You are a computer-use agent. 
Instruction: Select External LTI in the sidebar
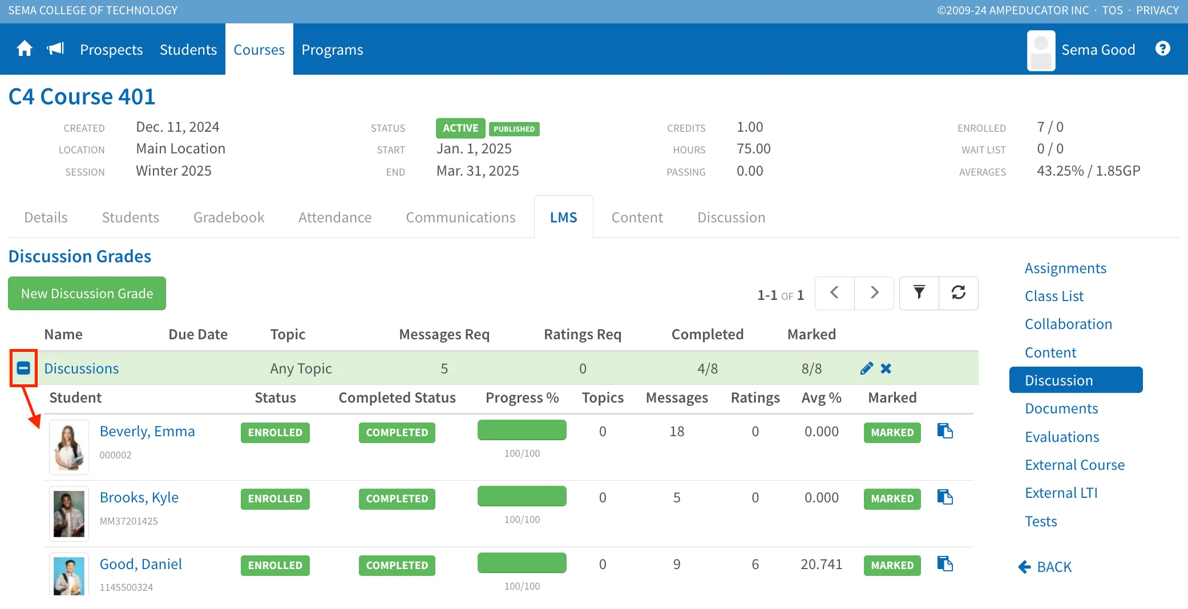pyautogui.click(x=1061, y=493)
